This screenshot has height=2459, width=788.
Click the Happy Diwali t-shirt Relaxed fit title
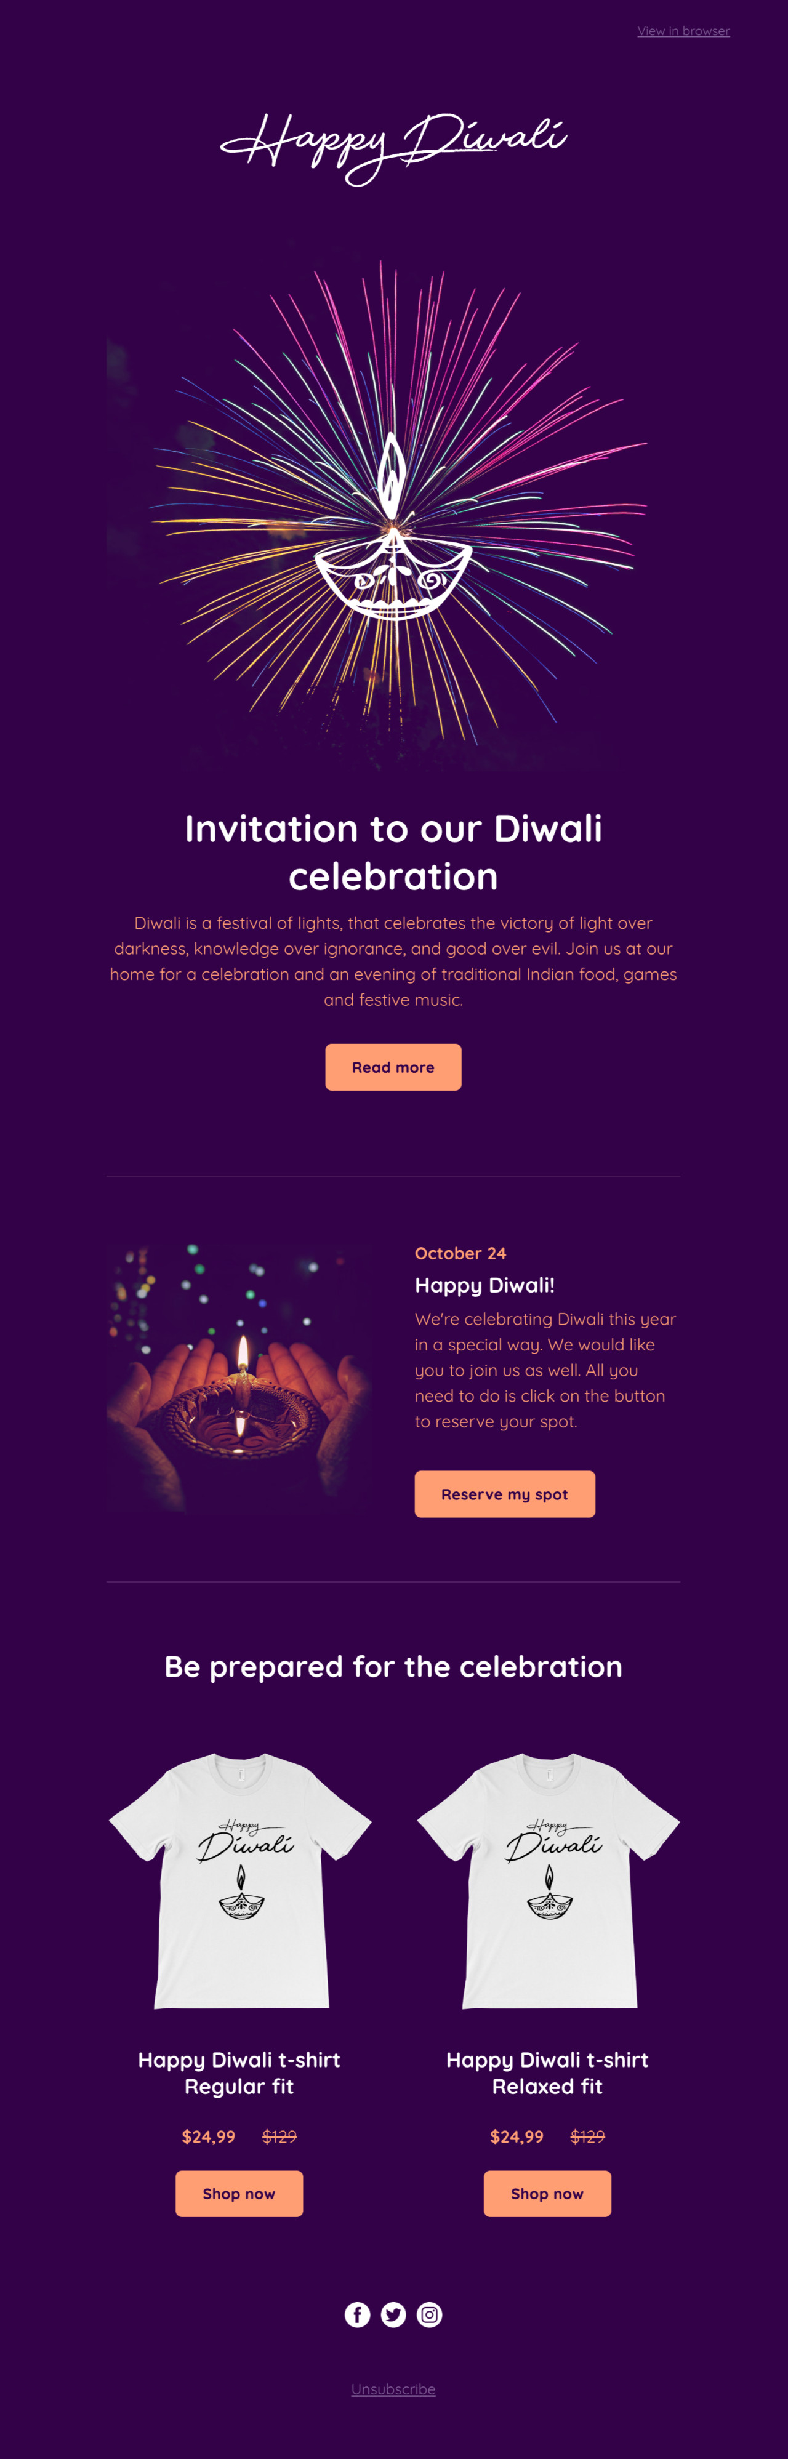(x=546, y=2072)
